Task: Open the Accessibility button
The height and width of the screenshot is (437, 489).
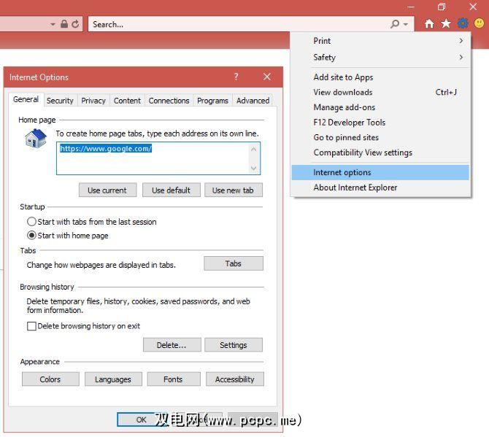Action: (x=234, y=379)
